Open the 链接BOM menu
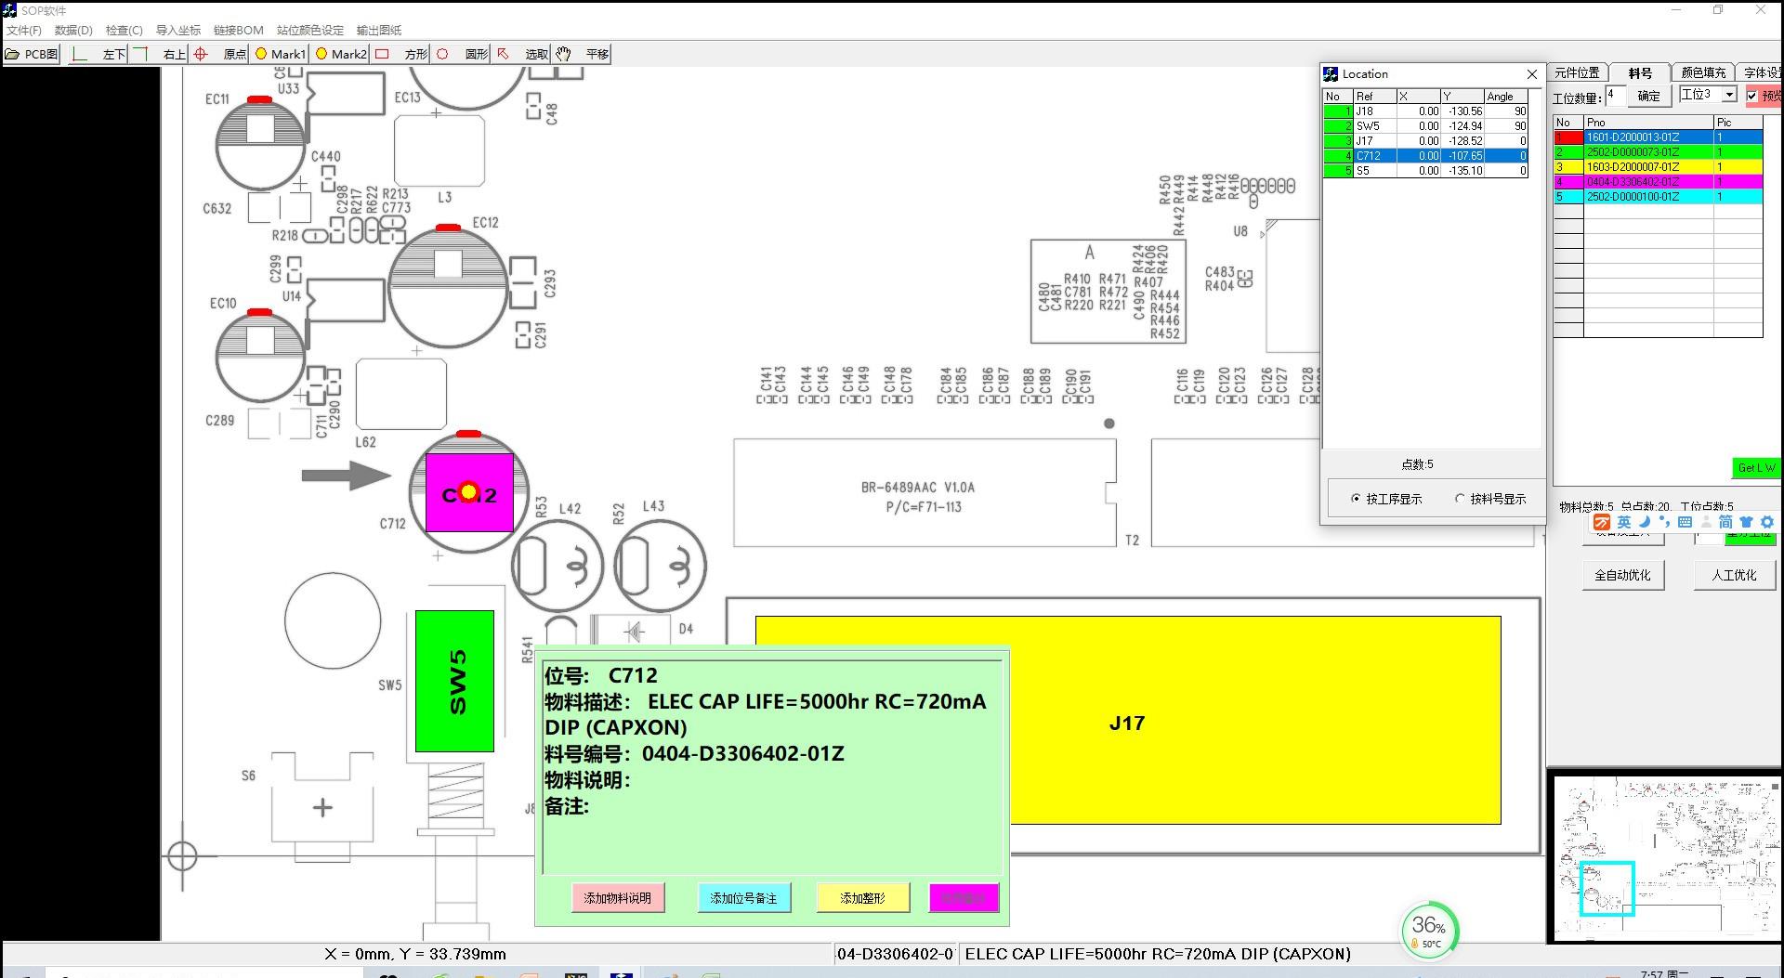 point(238,30)
